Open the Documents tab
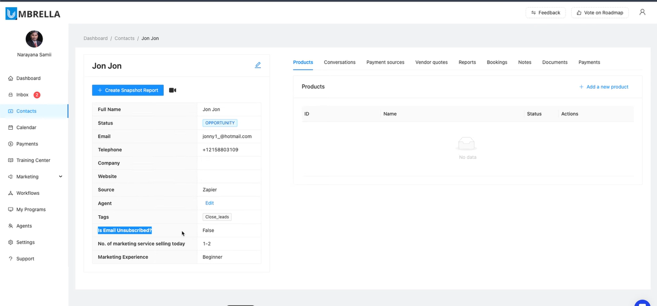 coord(555,62)
